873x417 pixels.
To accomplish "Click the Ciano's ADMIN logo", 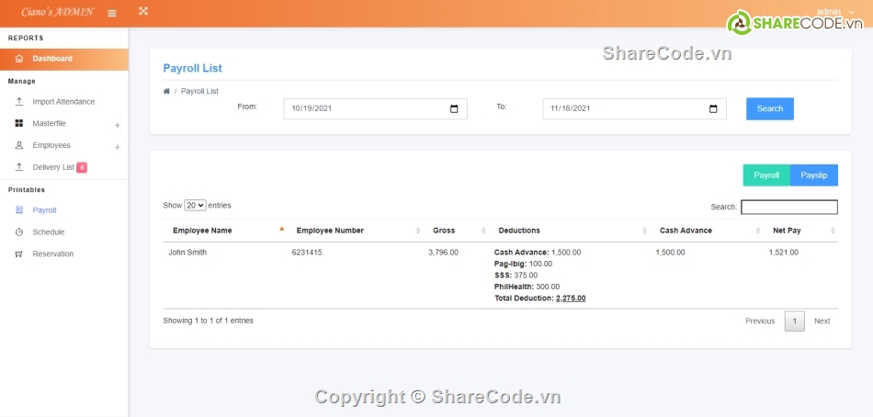I will [x=57, y=12].
